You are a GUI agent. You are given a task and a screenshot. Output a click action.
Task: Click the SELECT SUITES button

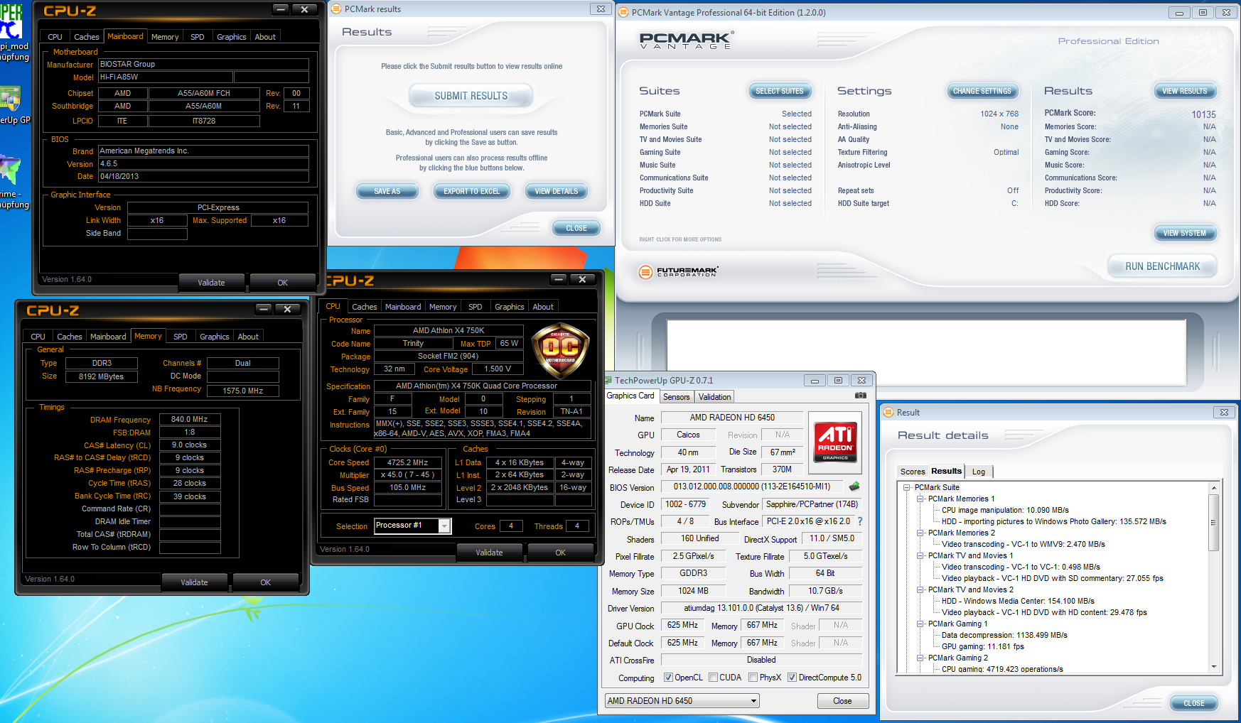tap(779, 91)
